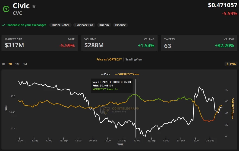Open the Volume $288M stat card
This screenshot has width=239, height=151.
click(x=119, y=43)
